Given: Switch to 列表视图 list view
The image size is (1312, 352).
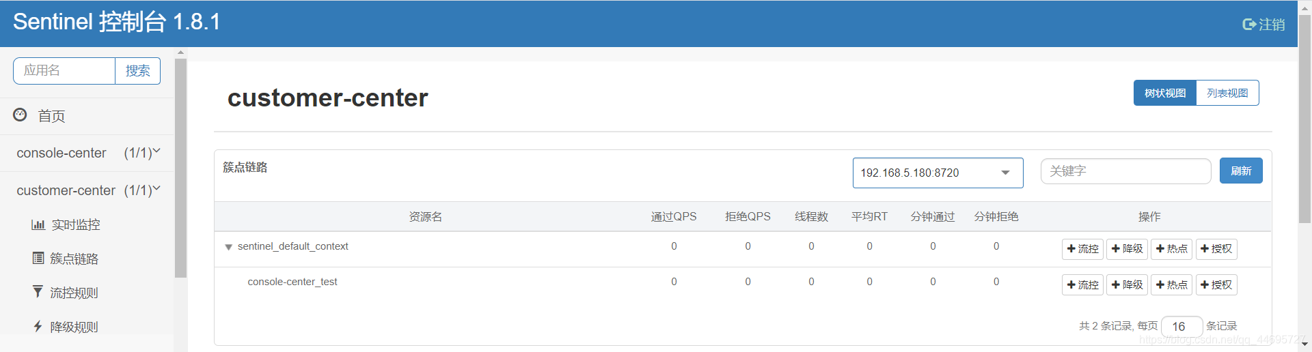Looking at the screenshot, I should 1227,93.
